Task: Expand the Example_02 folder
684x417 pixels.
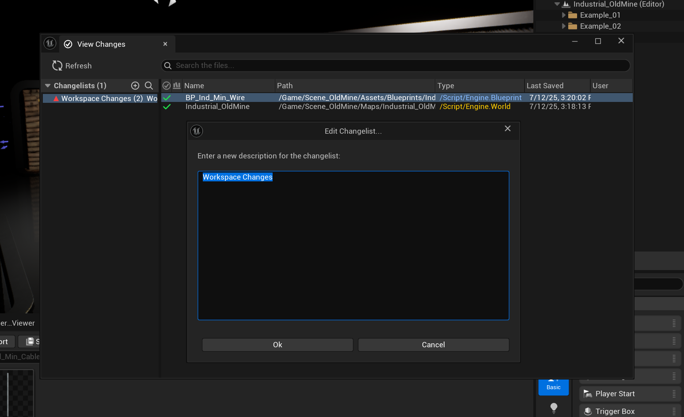Action: click(x=563, y=26)
